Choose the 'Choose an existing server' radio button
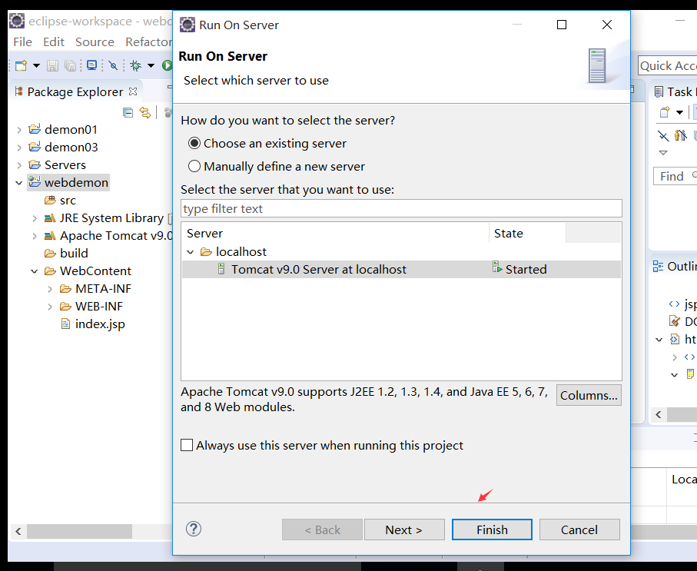 click(194, 143)
